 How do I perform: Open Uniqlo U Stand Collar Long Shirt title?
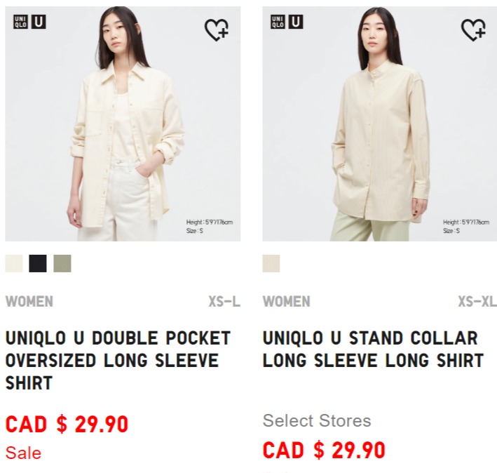[373, 349]
